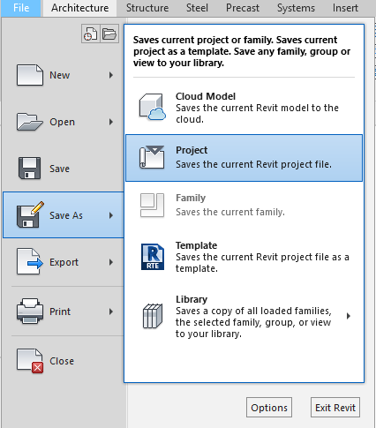Click the grayed 'Family' title

(x=191, y=198)
